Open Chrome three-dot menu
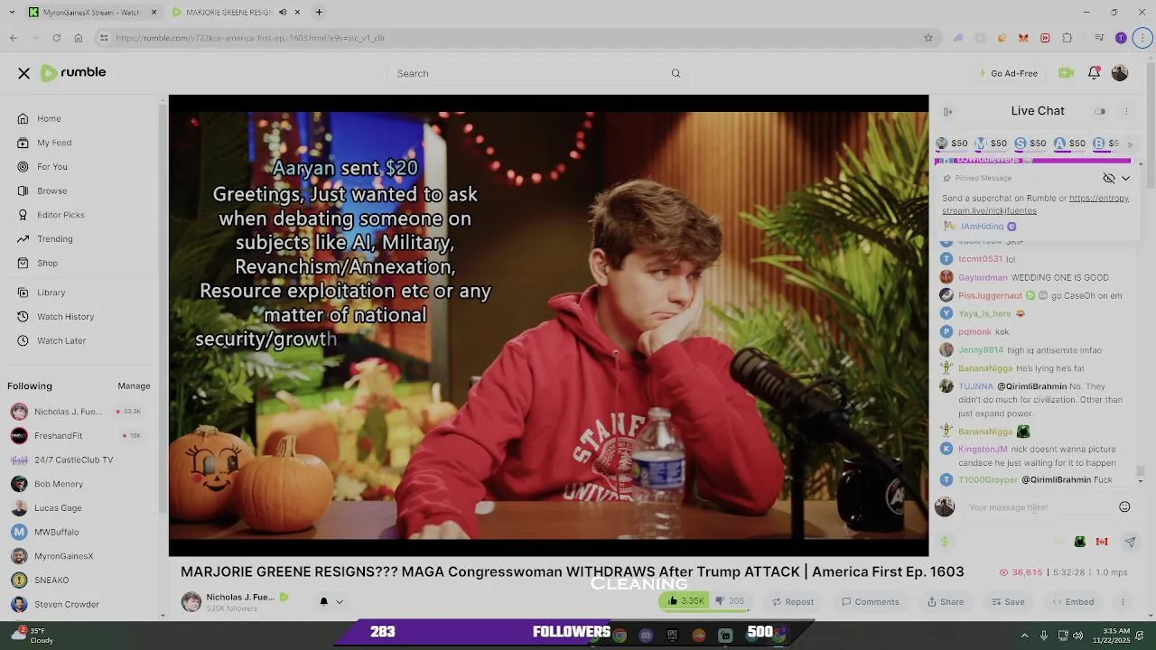 (1142, 38)
